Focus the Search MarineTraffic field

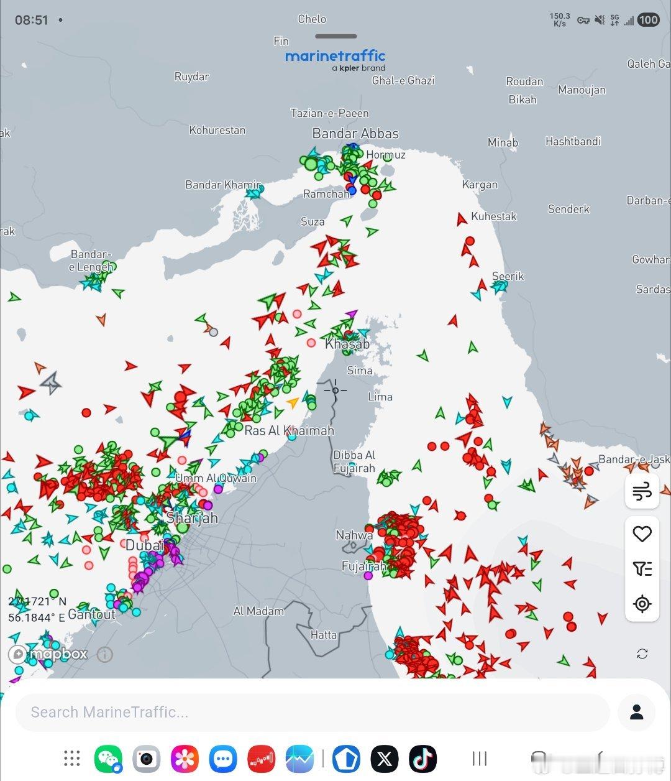click(x=313, y=712)
